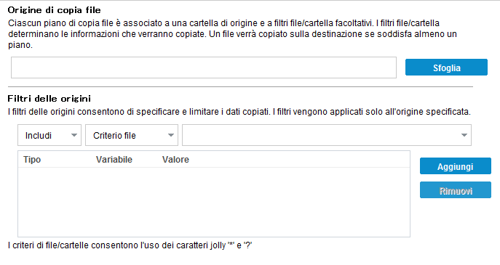The image size is (500, 265).
Task: Open the Criterio file dropdown
Action: 132,135
